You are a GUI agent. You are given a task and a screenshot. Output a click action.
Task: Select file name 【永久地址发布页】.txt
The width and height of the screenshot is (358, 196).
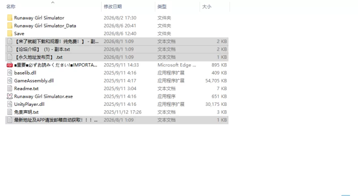point(38,57)
